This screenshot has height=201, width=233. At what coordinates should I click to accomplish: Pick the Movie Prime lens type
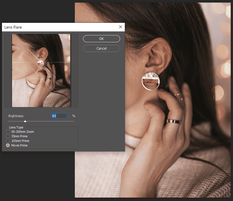(8, 145)
